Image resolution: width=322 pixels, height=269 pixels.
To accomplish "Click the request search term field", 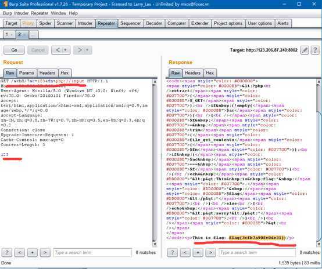I will (92, 252).
